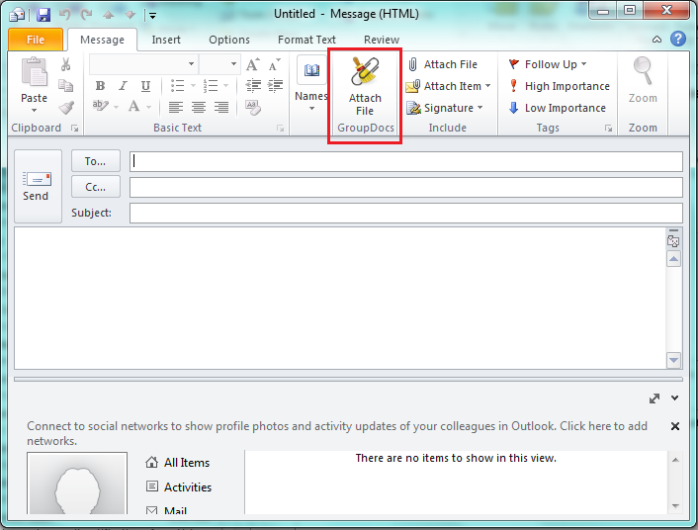Close the social networks info bar
The image size is (698, 530).
(675, 426)
